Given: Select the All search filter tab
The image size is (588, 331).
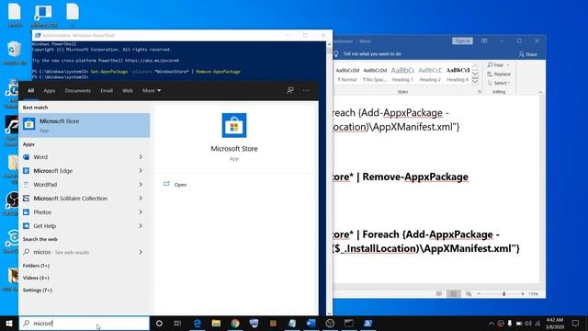Looking at the screenshot, I should pyautogui.click(x=30, y=90).
